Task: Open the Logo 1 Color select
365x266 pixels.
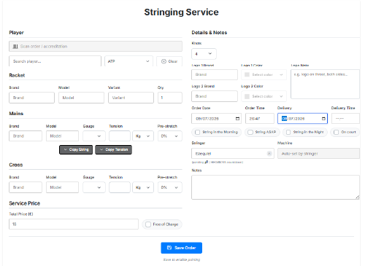Action: 264,74
